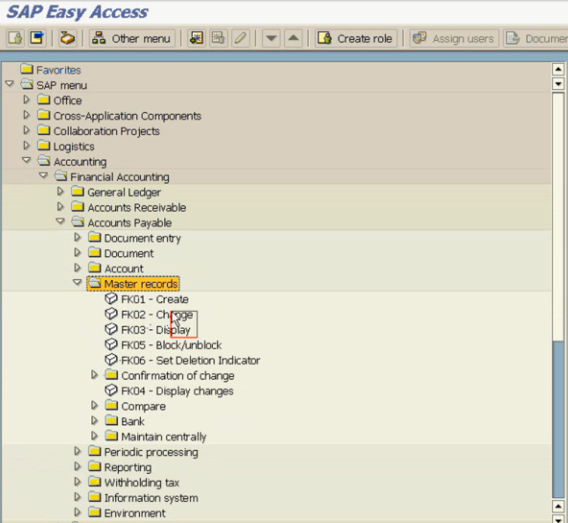Expand the Collaboration Projects folder
Screen dimensions: 568x523
click(x=27, y=130)
